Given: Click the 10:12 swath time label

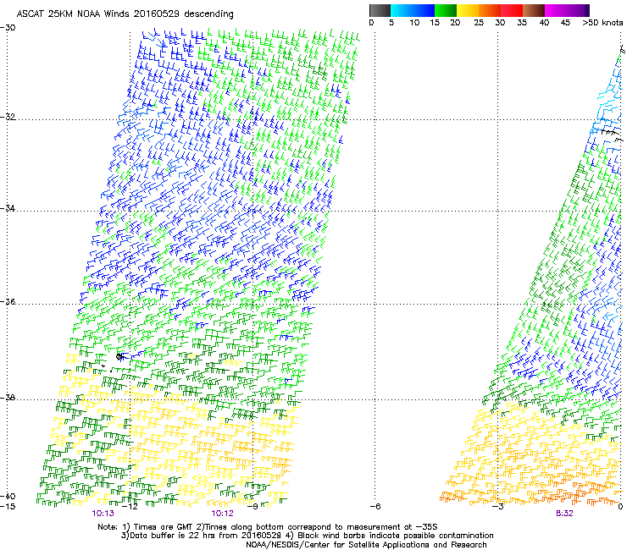Looking at the screenshot, I should (222, 514).
